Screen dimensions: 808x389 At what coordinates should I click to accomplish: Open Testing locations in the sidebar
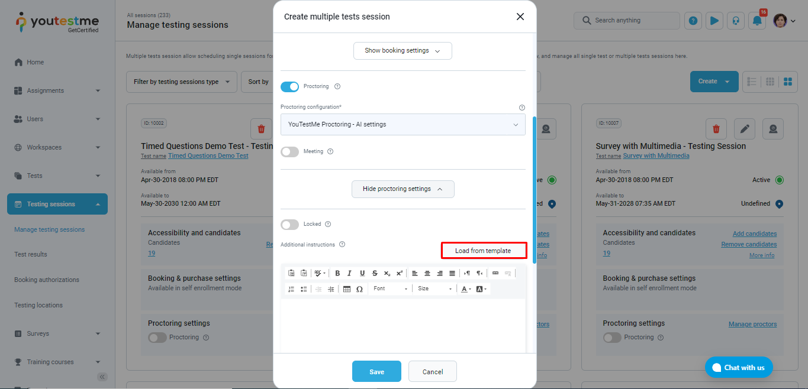38,306
